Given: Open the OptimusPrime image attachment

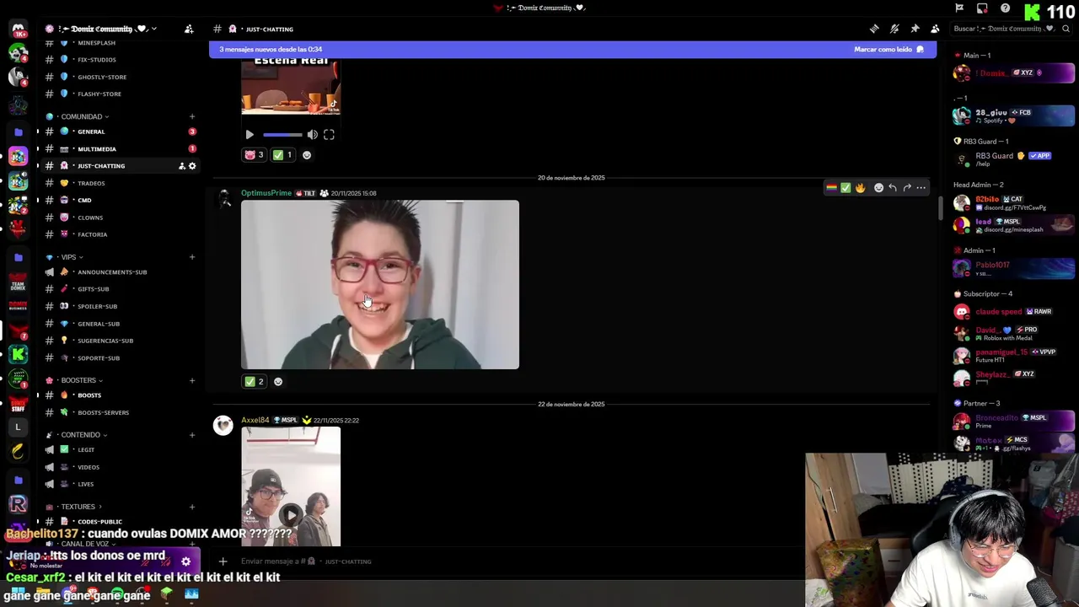Looking at the screenshot, I should click(380, 285).
